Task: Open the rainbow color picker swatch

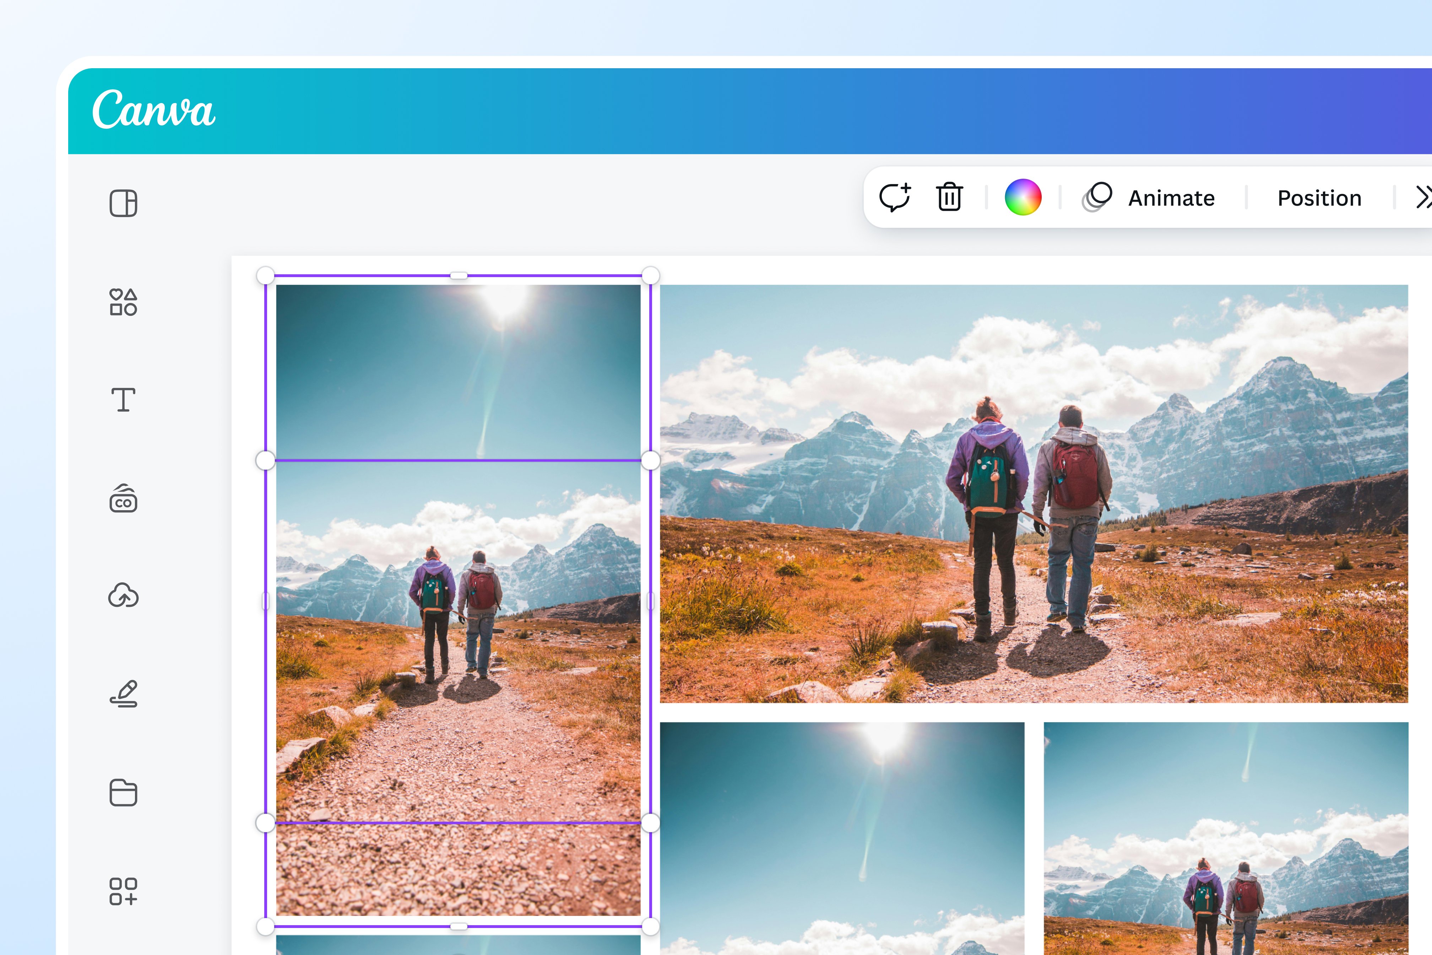Action: [x=1023, y=197]
